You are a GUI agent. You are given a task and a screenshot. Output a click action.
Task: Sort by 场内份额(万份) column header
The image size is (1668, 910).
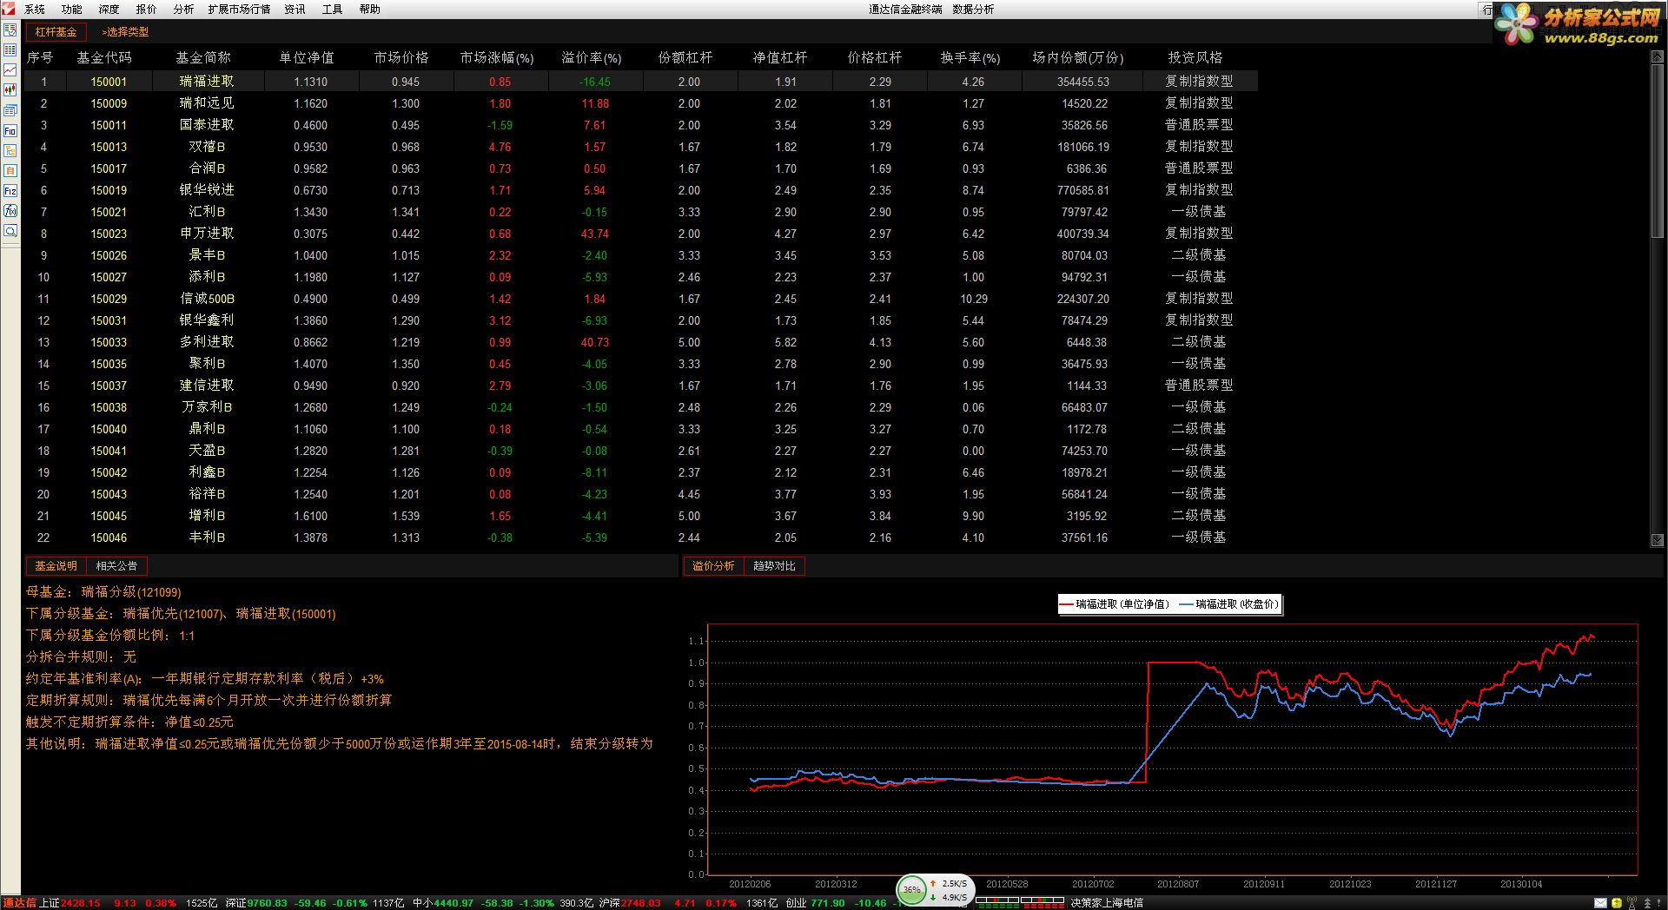click(1078, 58)
